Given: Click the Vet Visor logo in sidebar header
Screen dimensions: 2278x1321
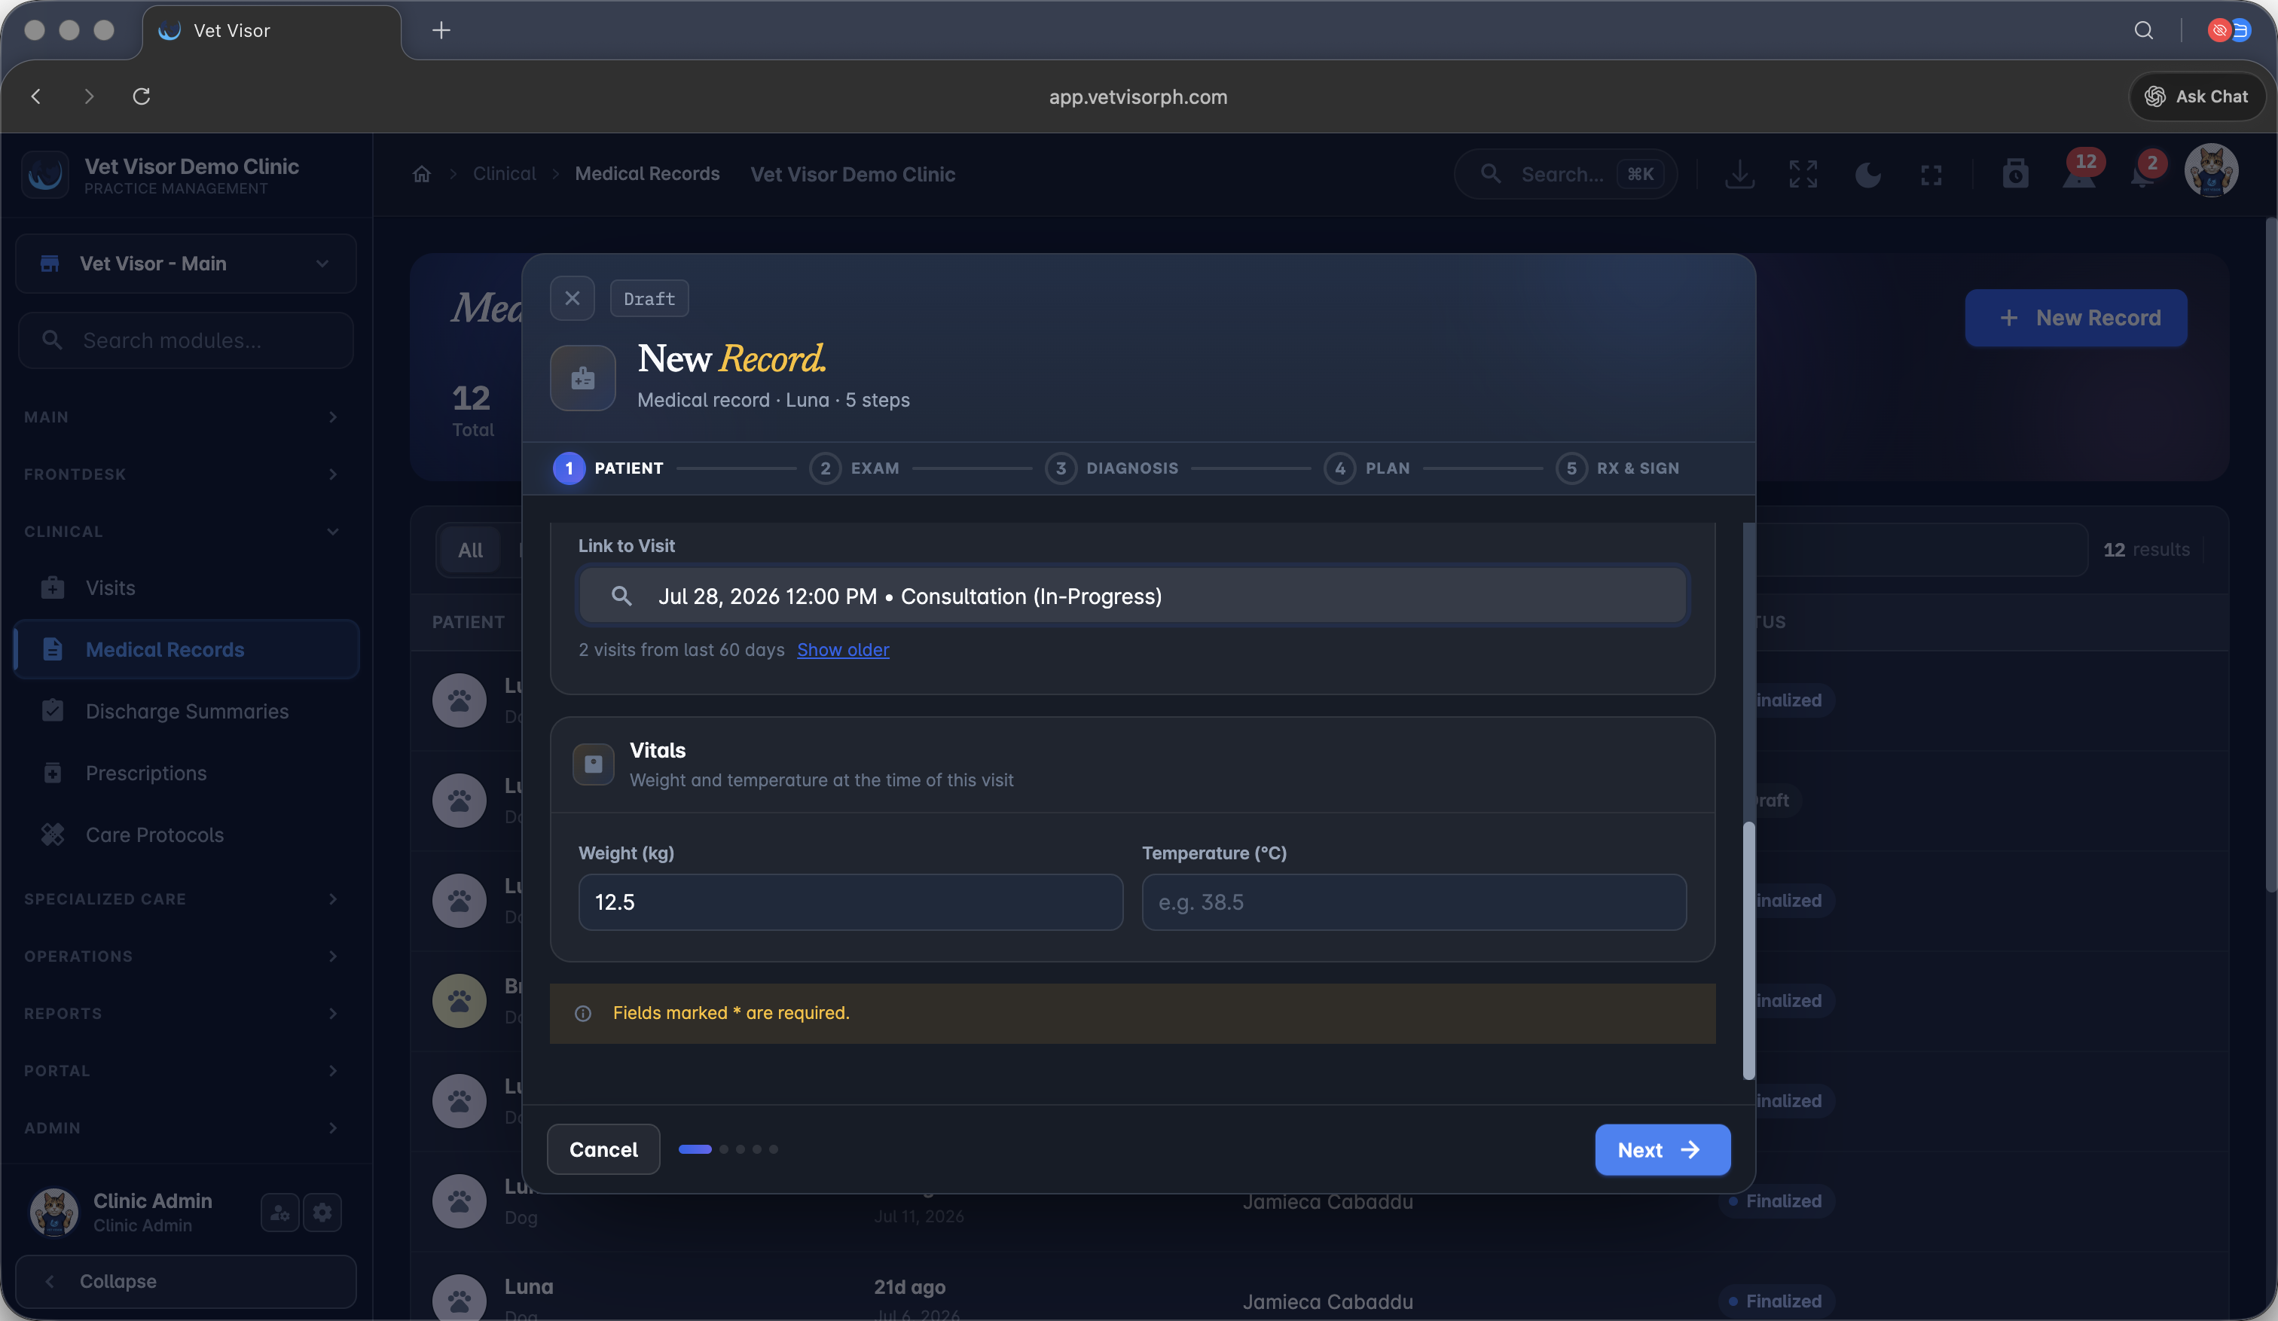Looking at the screenshot, I should coord(45,175).
